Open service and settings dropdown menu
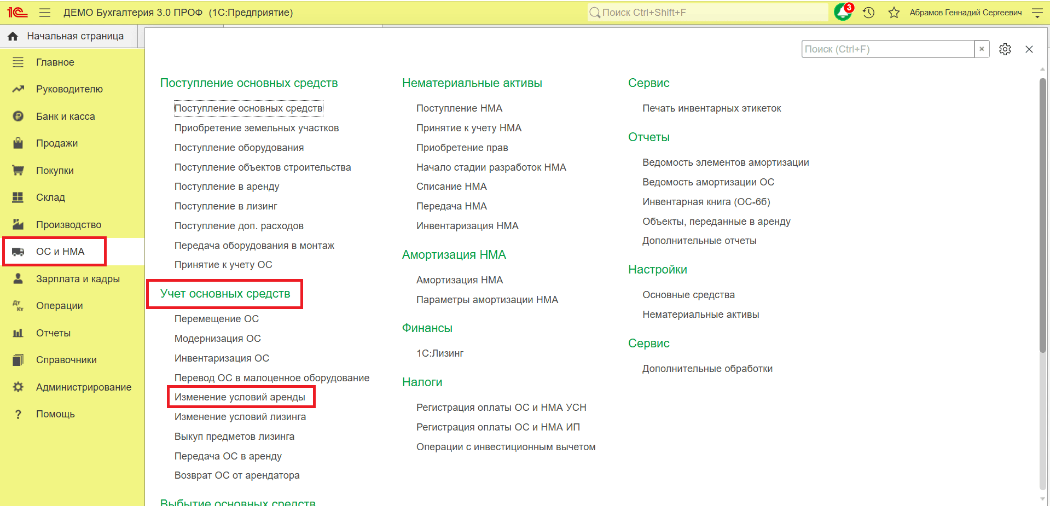The image size is (1050, 506). (x=1037, y=12)
